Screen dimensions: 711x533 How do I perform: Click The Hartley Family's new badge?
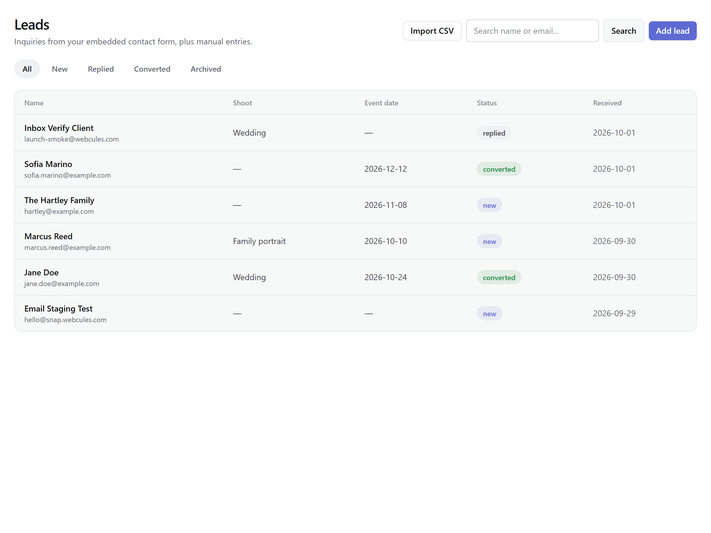coord(489,205)
